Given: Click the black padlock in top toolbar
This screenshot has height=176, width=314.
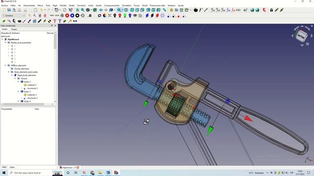Looking at the screenshot, I should (x=271, y=10).
